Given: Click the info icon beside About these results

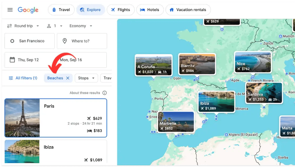Looking at the screenshot, I should coord(105,93).
